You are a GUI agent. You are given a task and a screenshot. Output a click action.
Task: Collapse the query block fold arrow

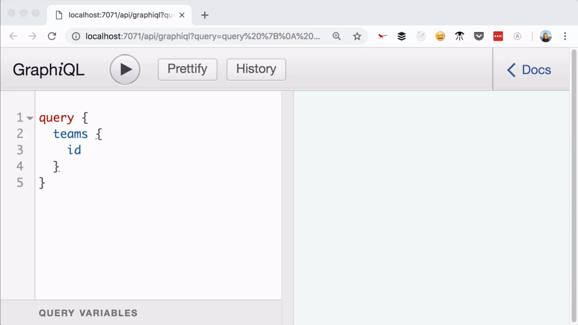click(x=30, y=118)
